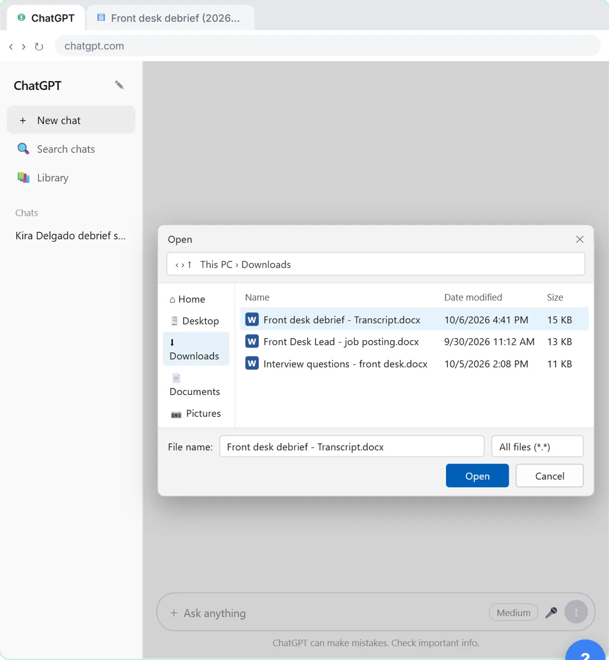Click the Library books icon
Viewport: 609px width, 660px height.
click(x=23, y=178)
